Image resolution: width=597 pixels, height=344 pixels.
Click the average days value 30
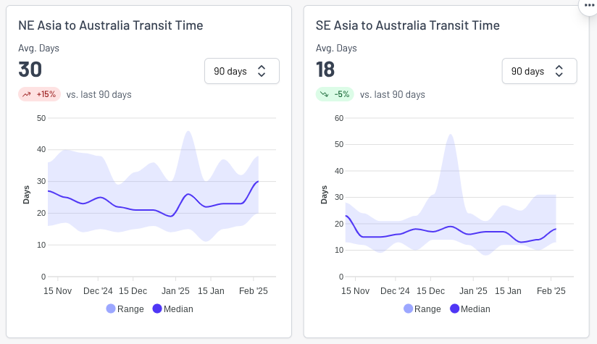(30, 70)
